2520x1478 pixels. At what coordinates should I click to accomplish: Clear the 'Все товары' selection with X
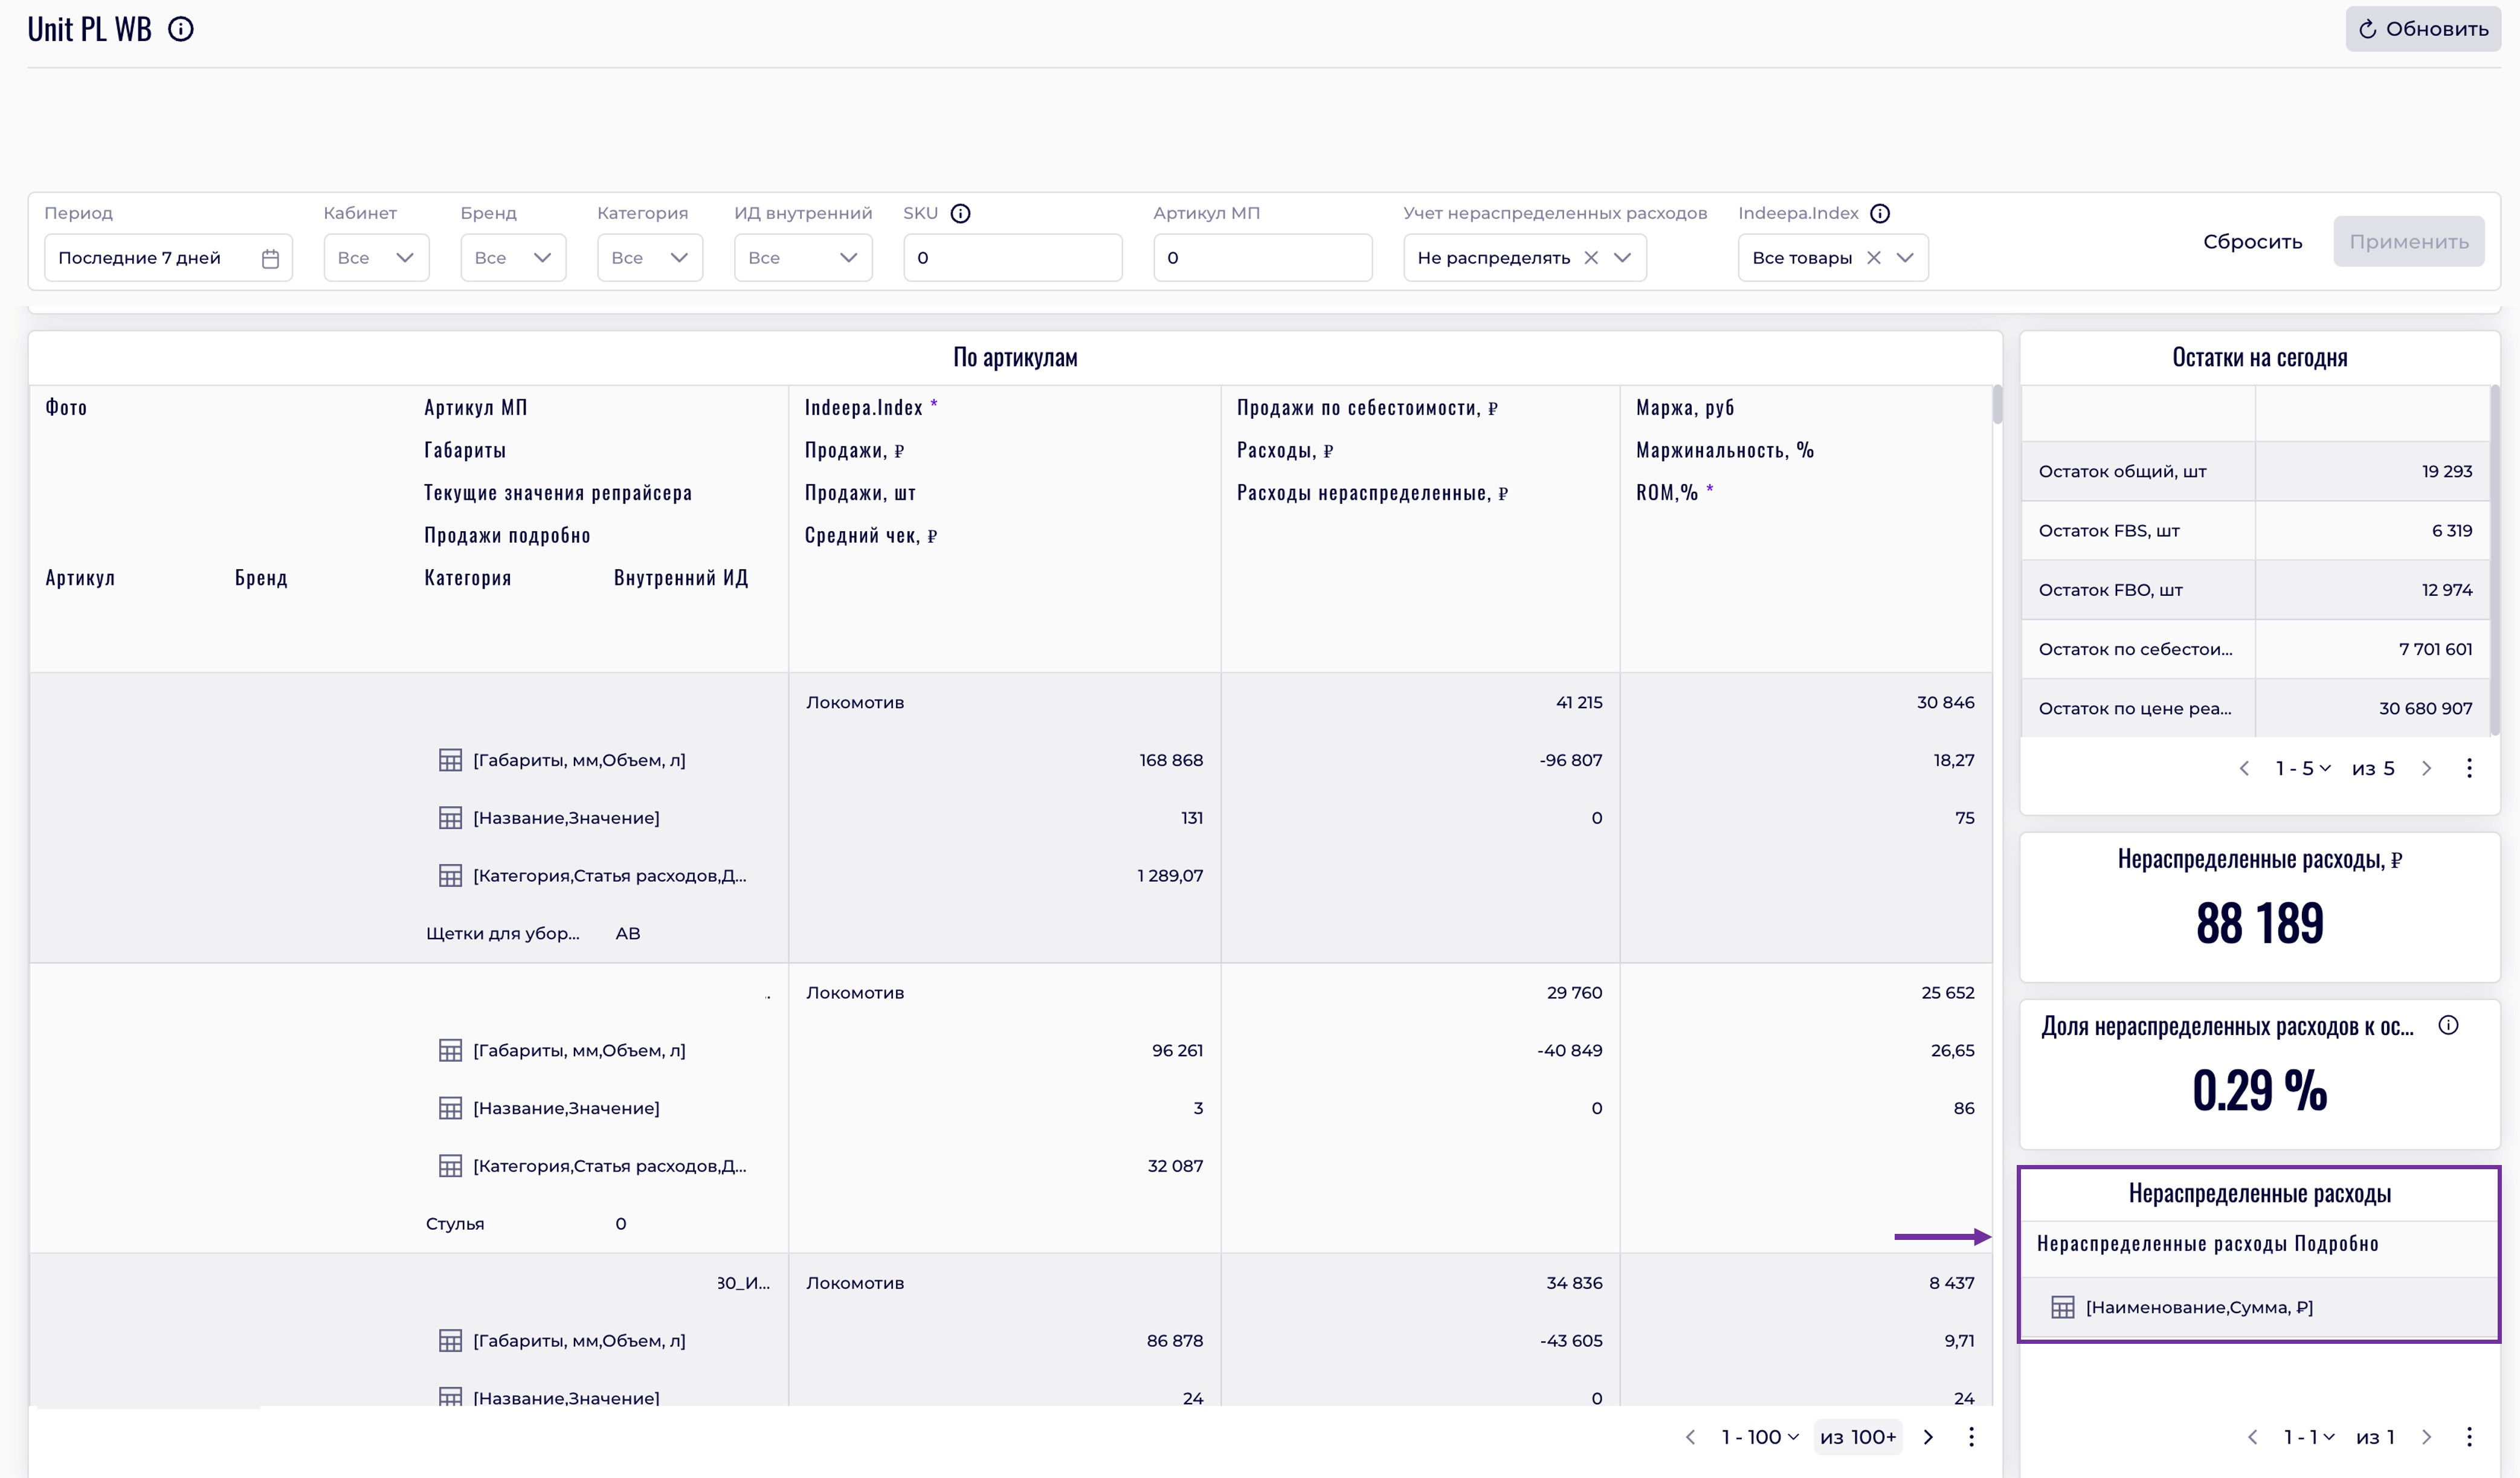click(x=1874, y=258)
